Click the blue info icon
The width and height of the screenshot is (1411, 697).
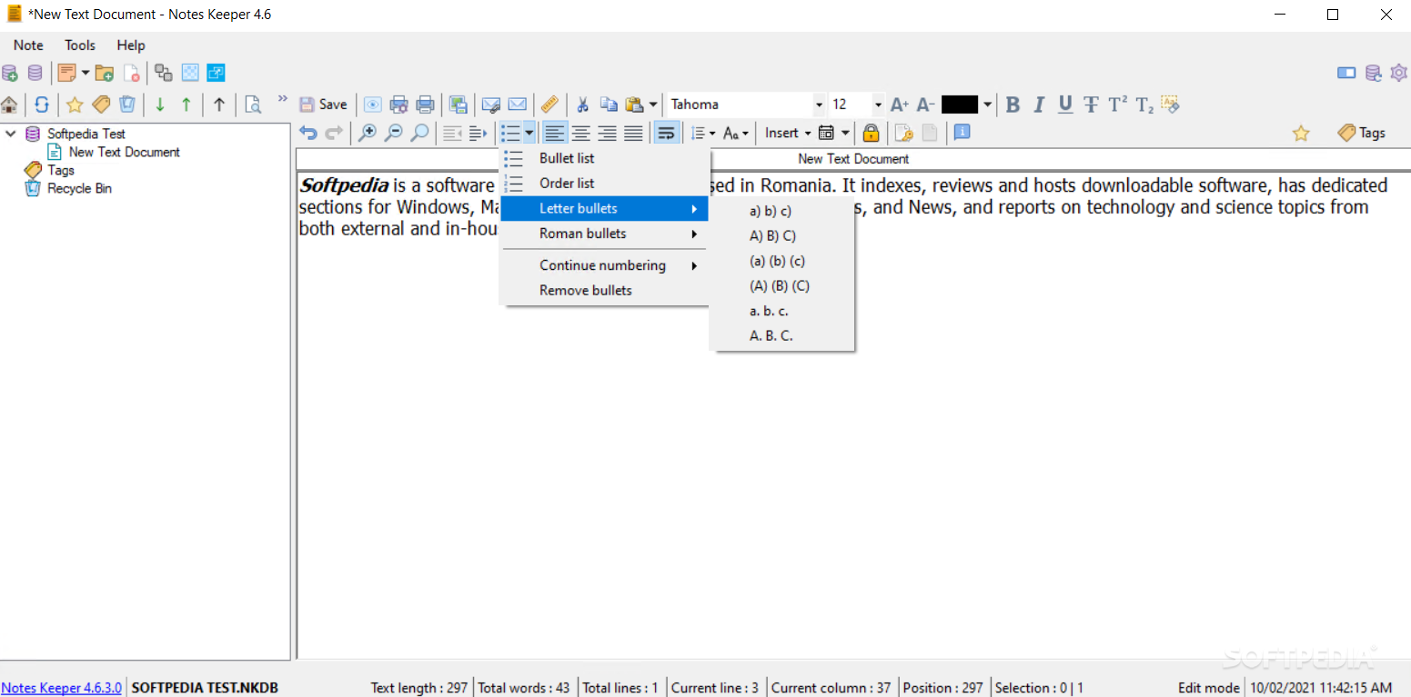pos(962,133)
